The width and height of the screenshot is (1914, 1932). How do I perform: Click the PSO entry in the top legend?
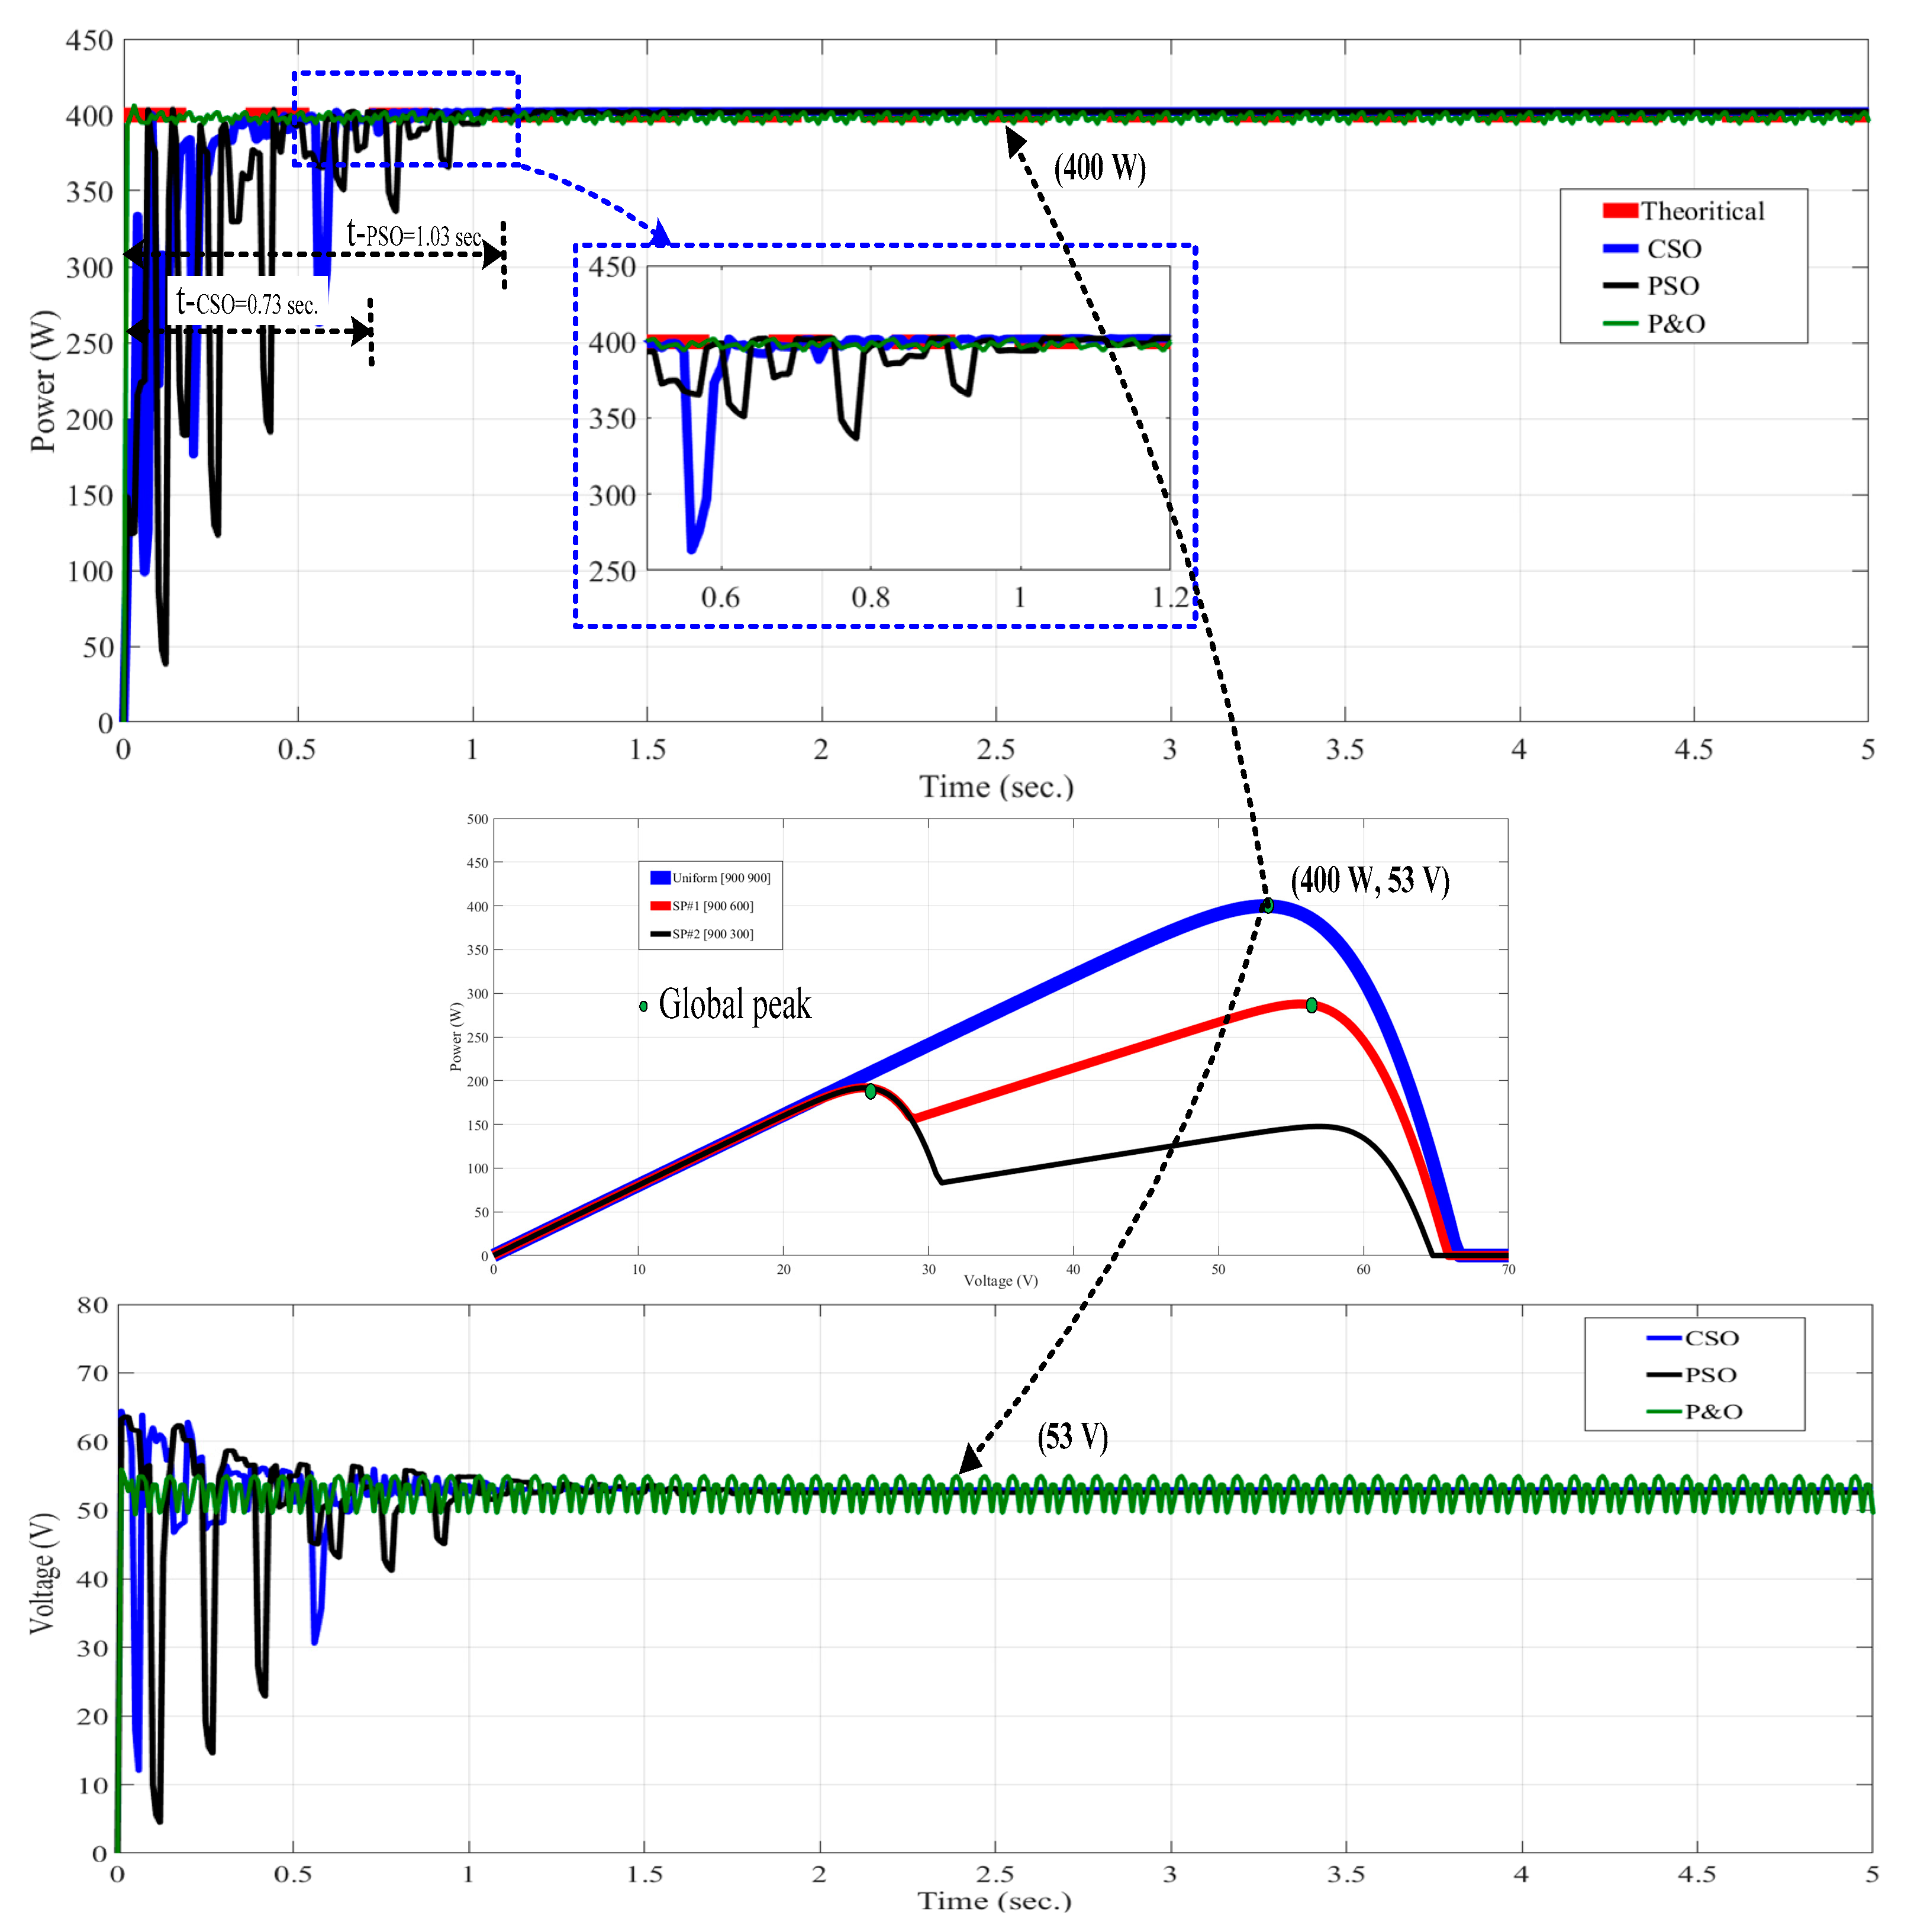(x=1672, y=286)
